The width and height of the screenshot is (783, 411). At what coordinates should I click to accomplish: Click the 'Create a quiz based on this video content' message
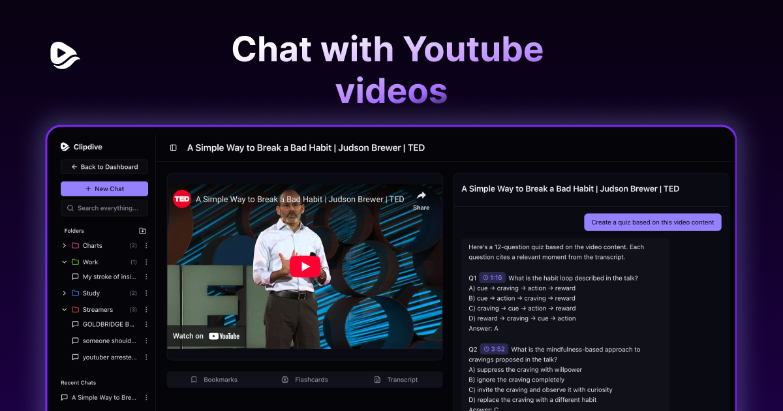tap(652, 222)
